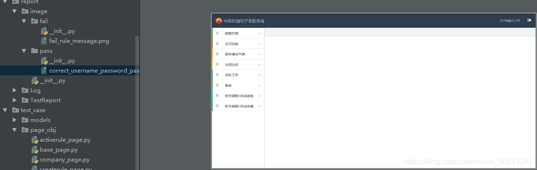Click hamburger icon beside 积分规则/活动查询
The image size is (537, 170).
(x=217, y=96)
